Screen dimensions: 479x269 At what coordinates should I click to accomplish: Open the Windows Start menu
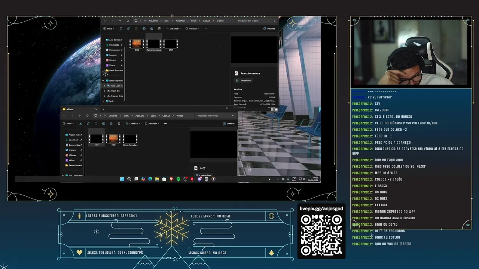[x=122, y=179]
